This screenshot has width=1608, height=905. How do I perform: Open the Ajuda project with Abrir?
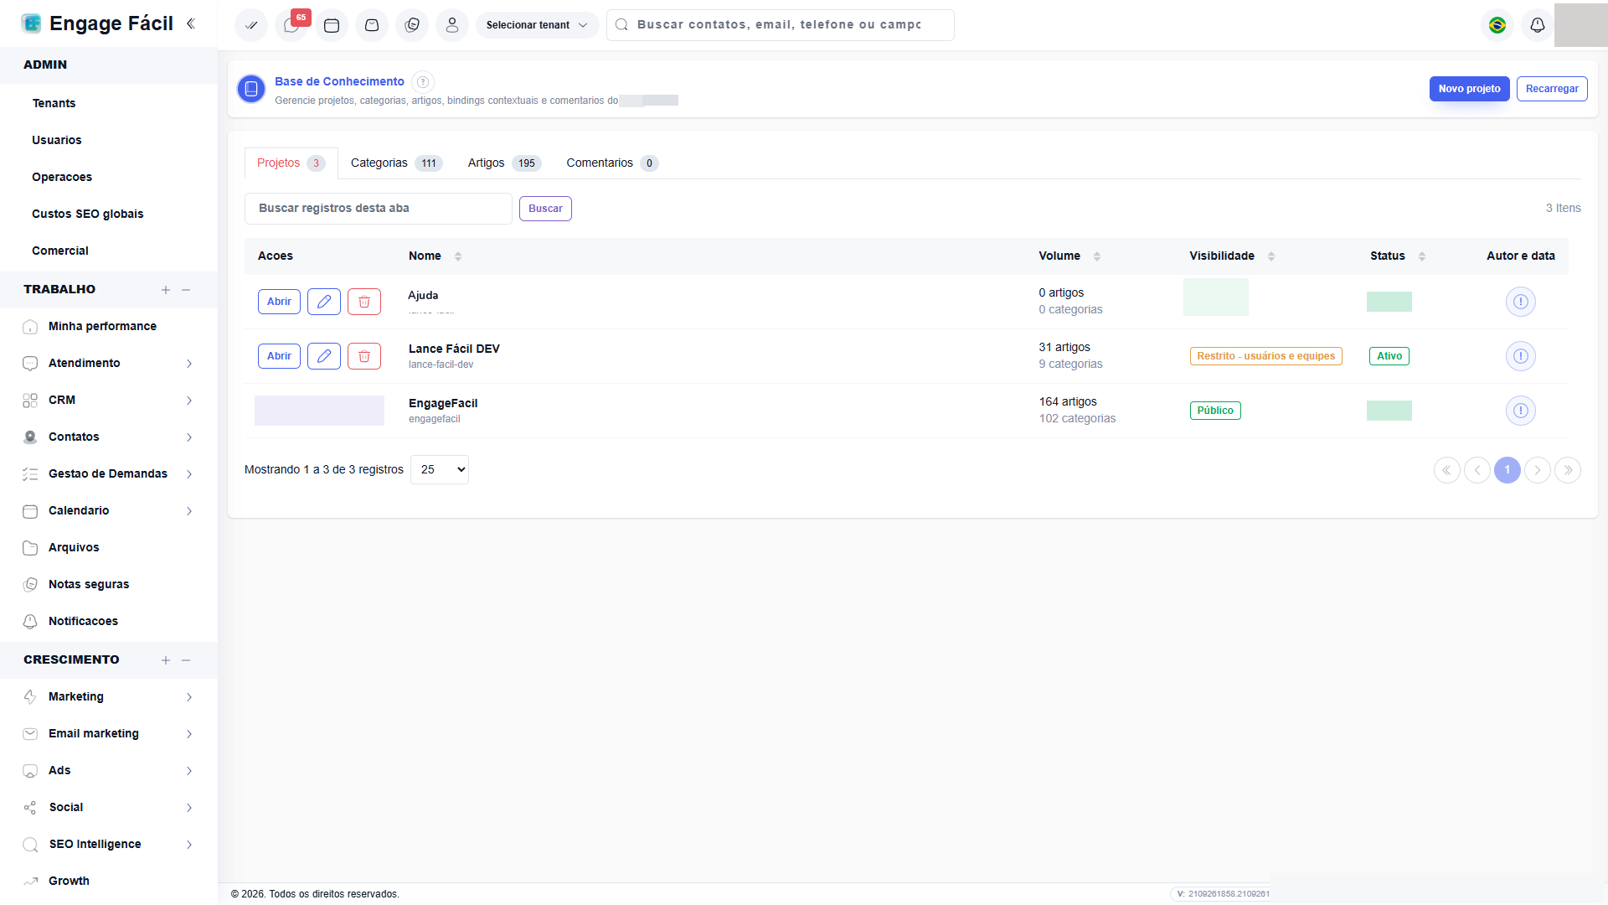pos(279,302)
